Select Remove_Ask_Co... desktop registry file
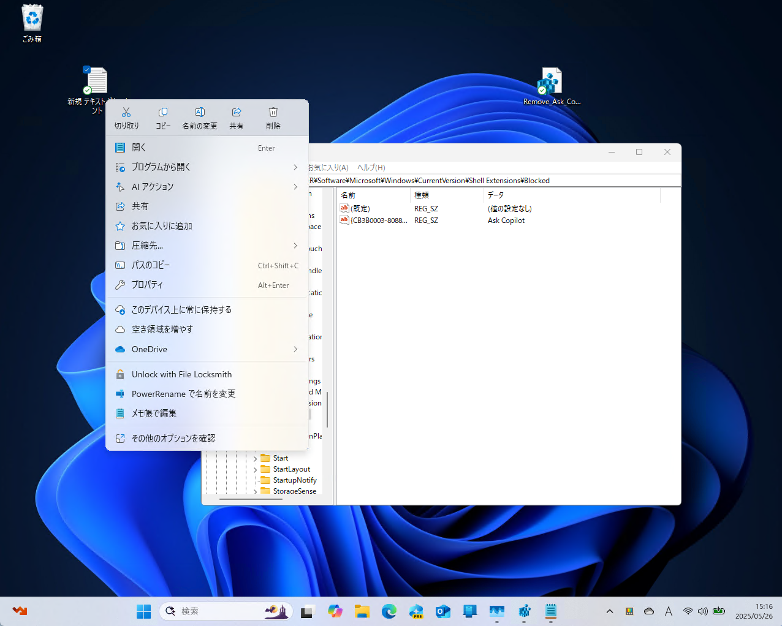 (551, 86)
